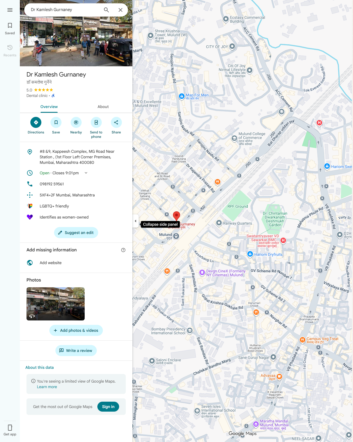Switch to the Overview tab
Viewport: 353px width, 442px height.
(49, 107)
